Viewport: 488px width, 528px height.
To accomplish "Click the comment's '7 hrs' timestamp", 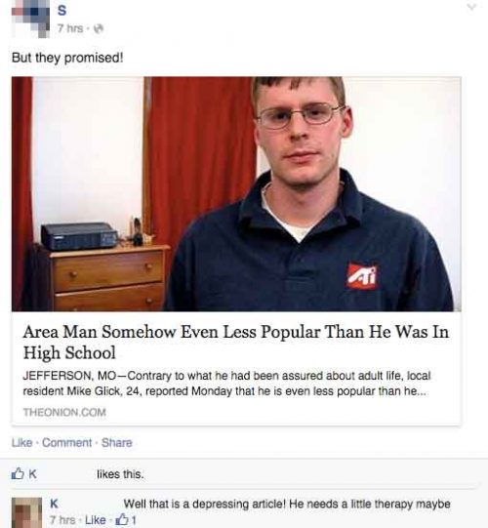I will point(62,520).
